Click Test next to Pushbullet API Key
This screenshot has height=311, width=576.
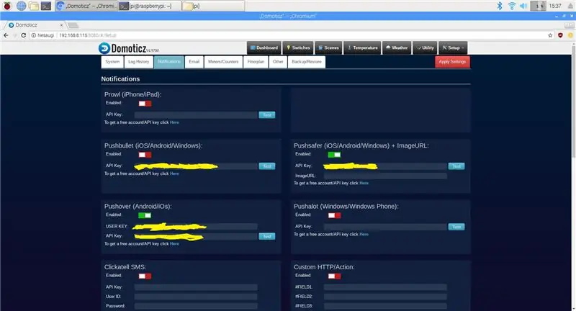(x=267, y=166)
